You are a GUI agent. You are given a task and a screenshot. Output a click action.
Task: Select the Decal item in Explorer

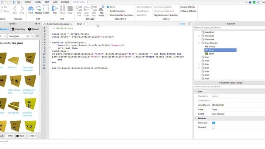[x=211, y=53]
